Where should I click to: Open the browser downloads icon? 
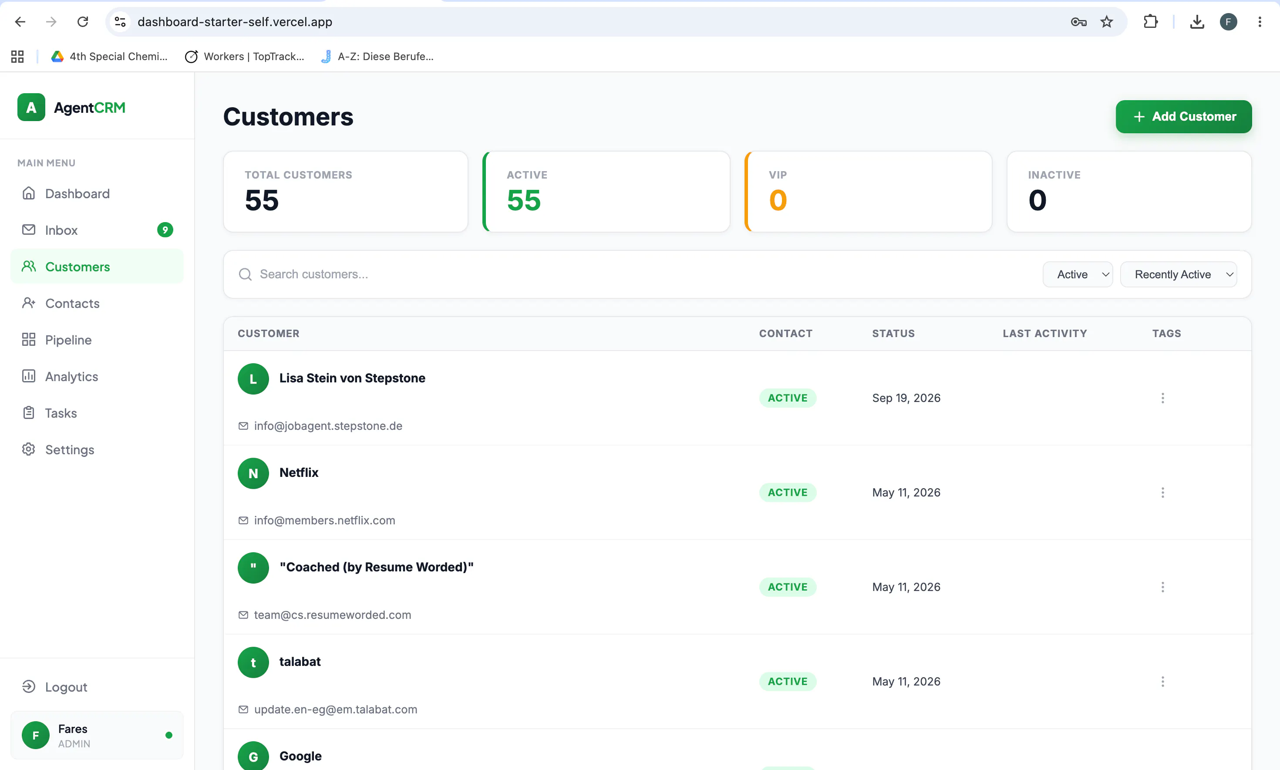click(x=1196, y=22)
